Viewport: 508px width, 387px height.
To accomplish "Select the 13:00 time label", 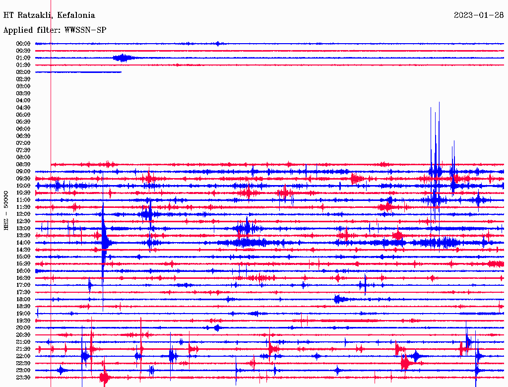I will [23, 229].
